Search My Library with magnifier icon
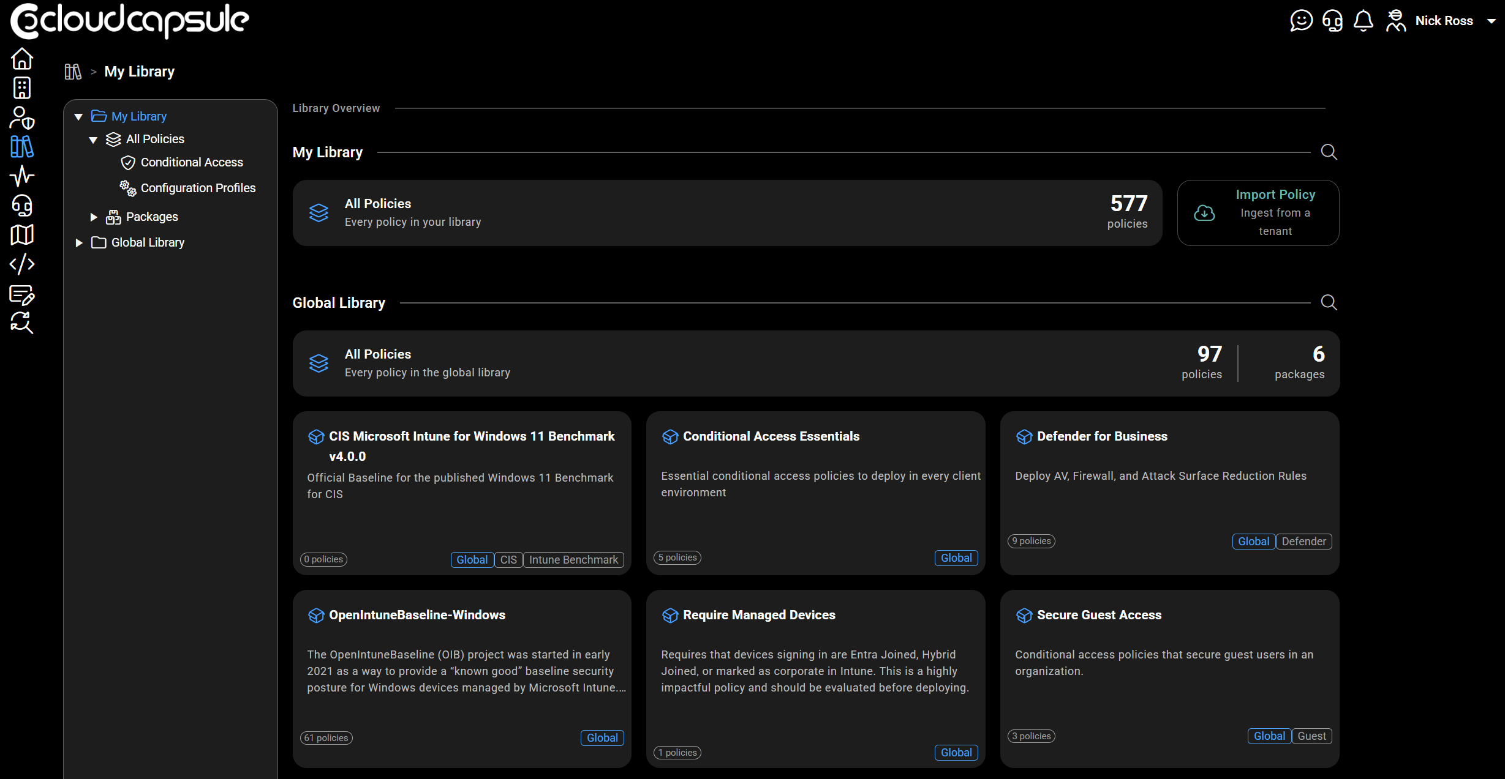This screenshot has width=1505, height=779. pos(1329,152)
